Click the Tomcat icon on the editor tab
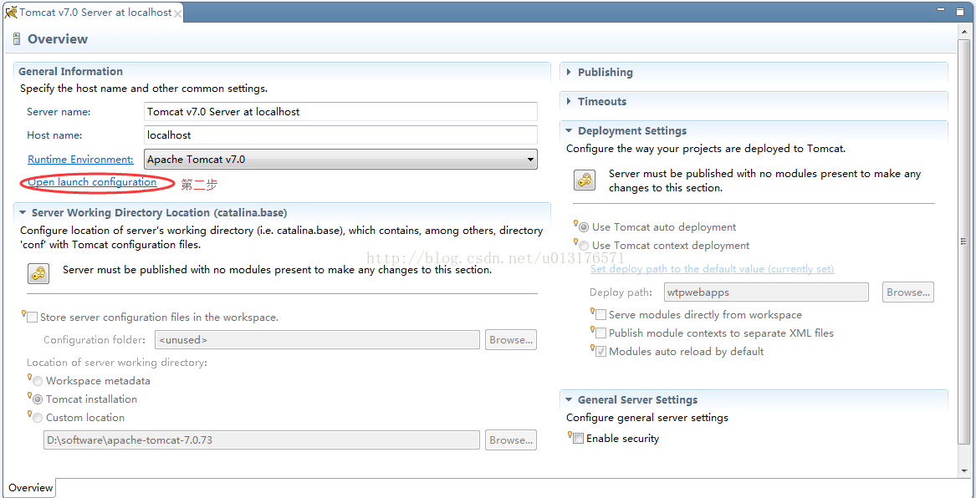The width and height of the screenshot is (976, 498). (x=11, y=12)
